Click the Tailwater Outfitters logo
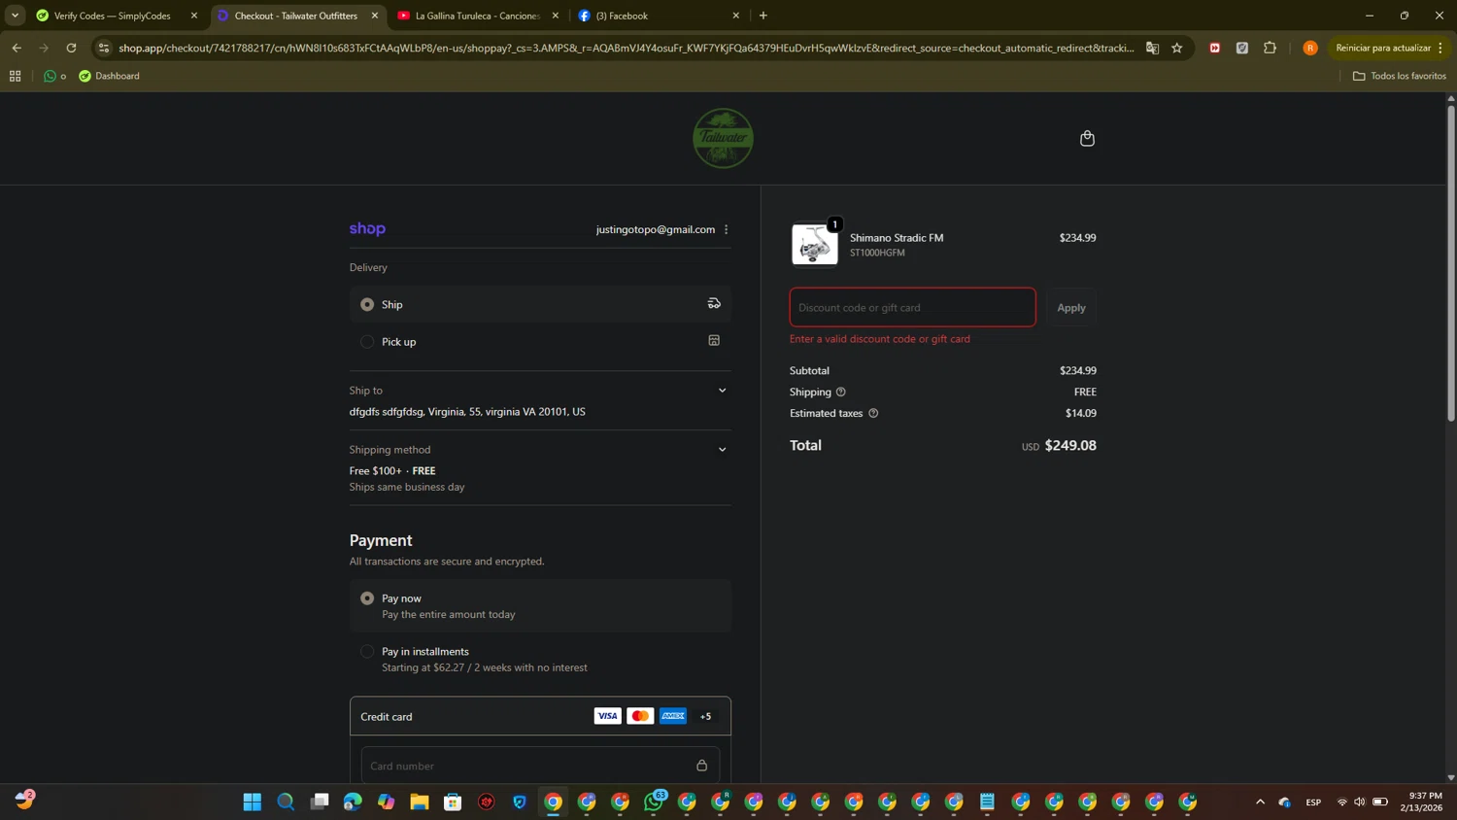1457x820 pixels. [723, 138]
